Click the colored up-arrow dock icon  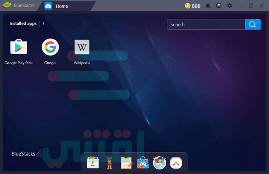pos(176,163)
